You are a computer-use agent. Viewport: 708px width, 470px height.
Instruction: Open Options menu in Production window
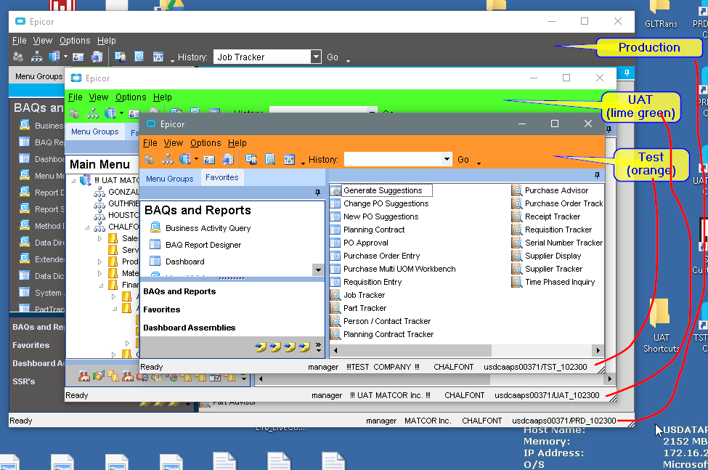click(x=75, y=41)
